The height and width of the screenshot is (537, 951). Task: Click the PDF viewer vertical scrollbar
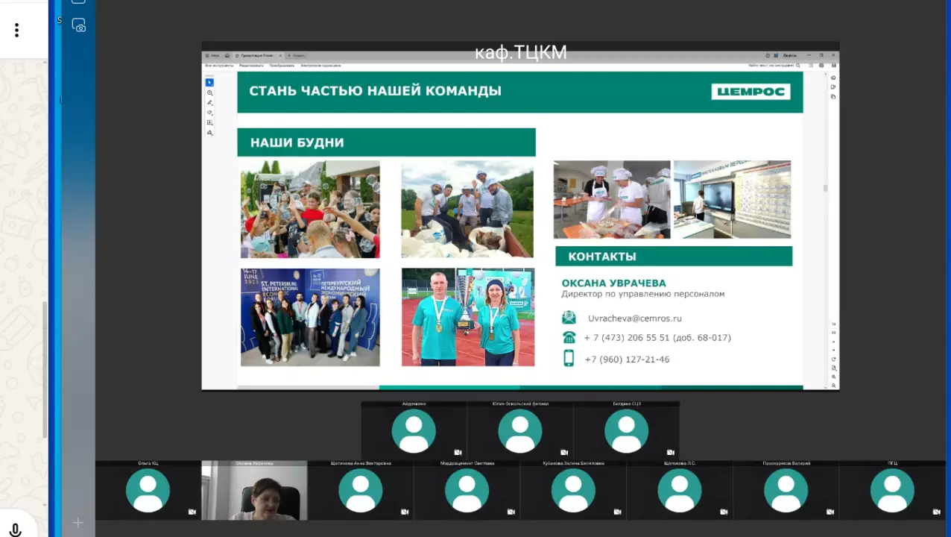click(x=824, y=188)
